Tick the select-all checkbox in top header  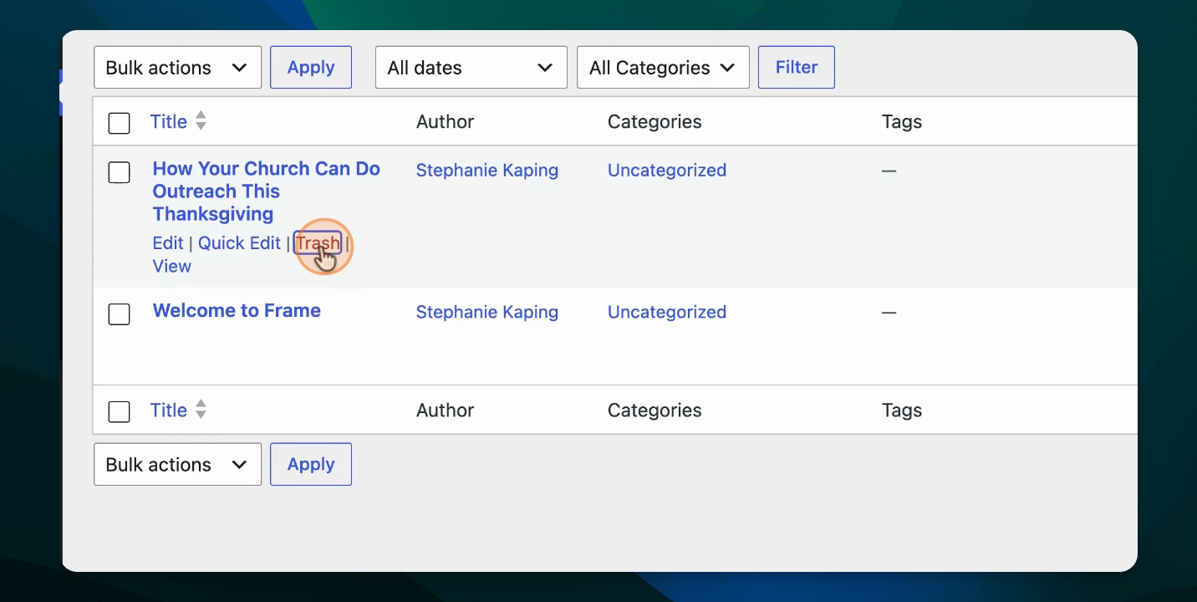click(120, 123)
